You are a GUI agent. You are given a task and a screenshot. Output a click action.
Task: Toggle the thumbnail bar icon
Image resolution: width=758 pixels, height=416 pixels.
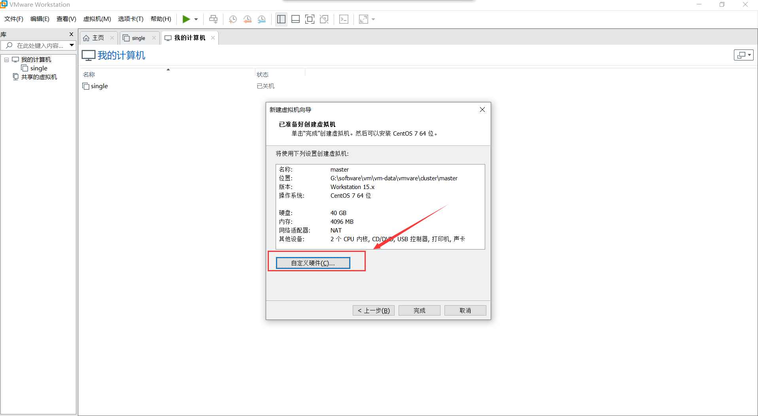pyautogui.click(x=295, y=19)
